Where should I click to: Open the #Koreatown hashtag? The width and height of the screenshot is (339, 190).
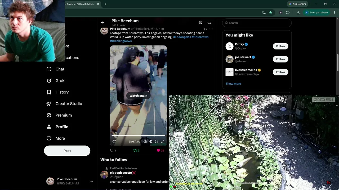[200, 37]
